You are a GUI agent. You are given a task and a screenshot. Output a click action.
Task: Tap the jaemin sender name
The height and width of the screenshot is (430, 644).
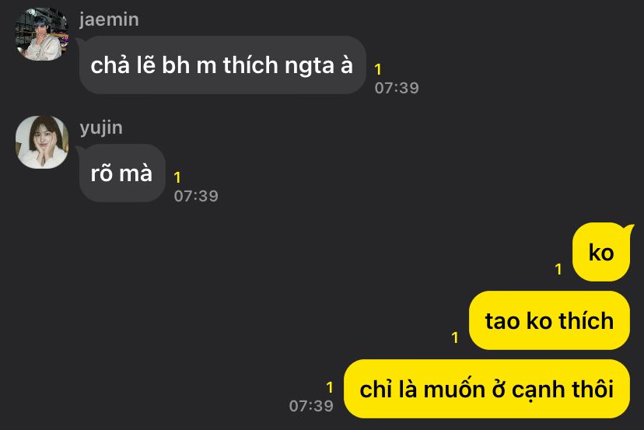coord(109,19)
